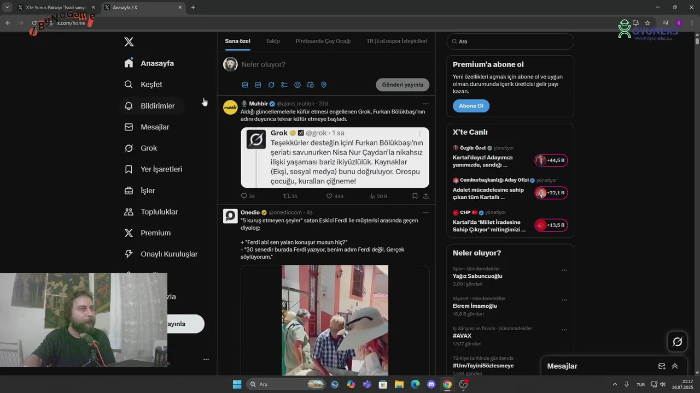Switch to X'te Yunus Paksoy browser tab
The height and width of the screenshot is (393, 700).
point(55,8)
